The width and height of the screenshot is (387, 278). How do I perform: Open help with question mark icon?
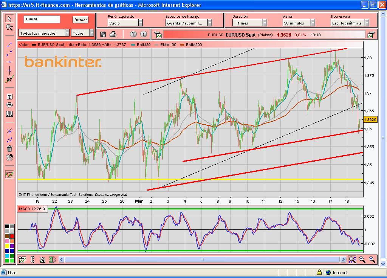pos(133,34)
